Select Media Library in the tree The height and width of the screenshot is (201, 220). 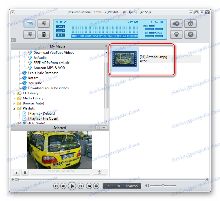point(33,98)
